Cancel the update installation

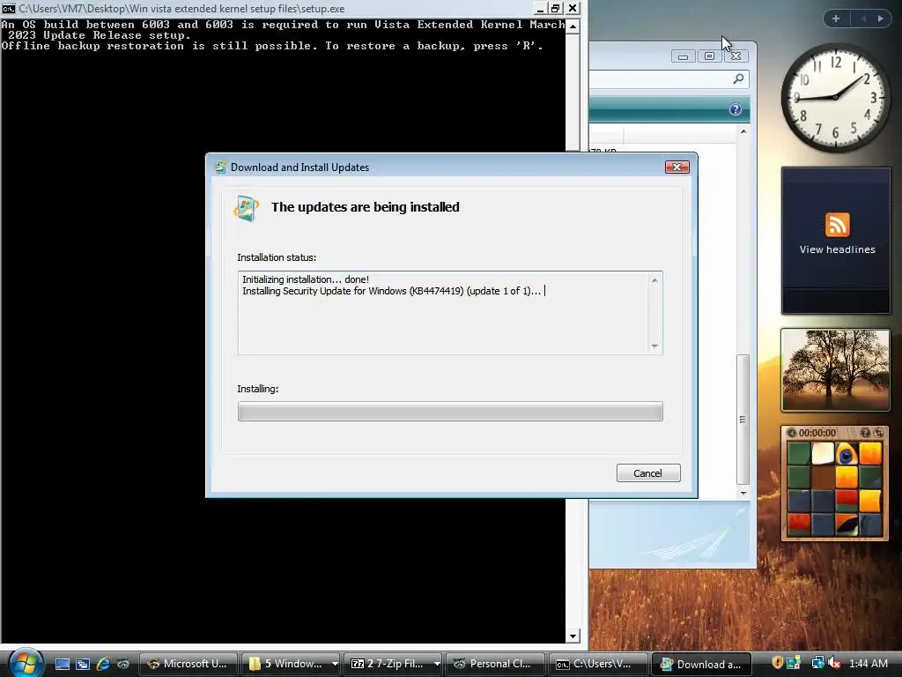tap(647, 473)
